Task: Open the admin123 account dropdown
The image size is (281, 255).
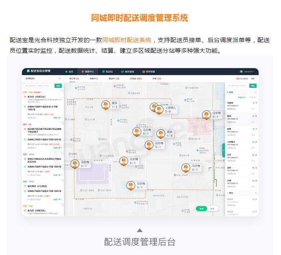Action: click(x=249, y=72)
